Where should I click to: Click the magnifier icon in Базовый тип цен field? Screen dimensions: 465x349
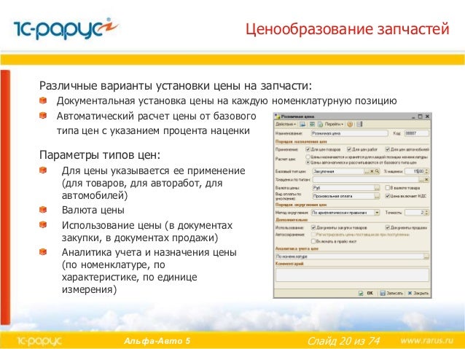tap(377, 171)
